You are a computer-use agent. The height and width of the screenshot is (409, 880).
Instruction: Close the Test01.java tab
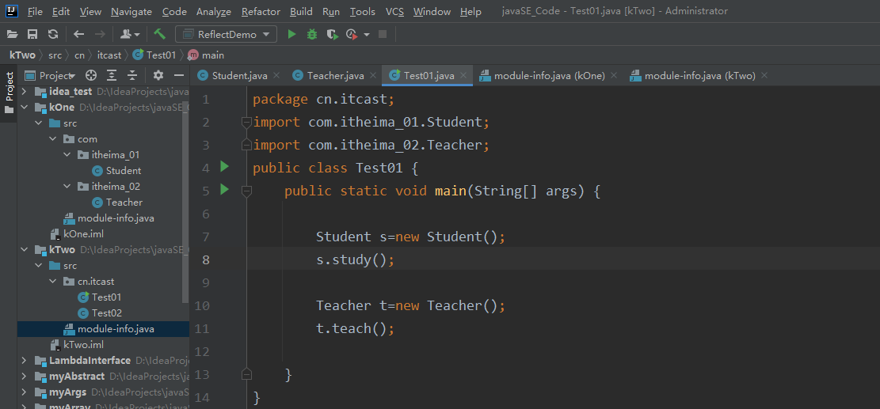pyautogui.click(x=463, y=75)
